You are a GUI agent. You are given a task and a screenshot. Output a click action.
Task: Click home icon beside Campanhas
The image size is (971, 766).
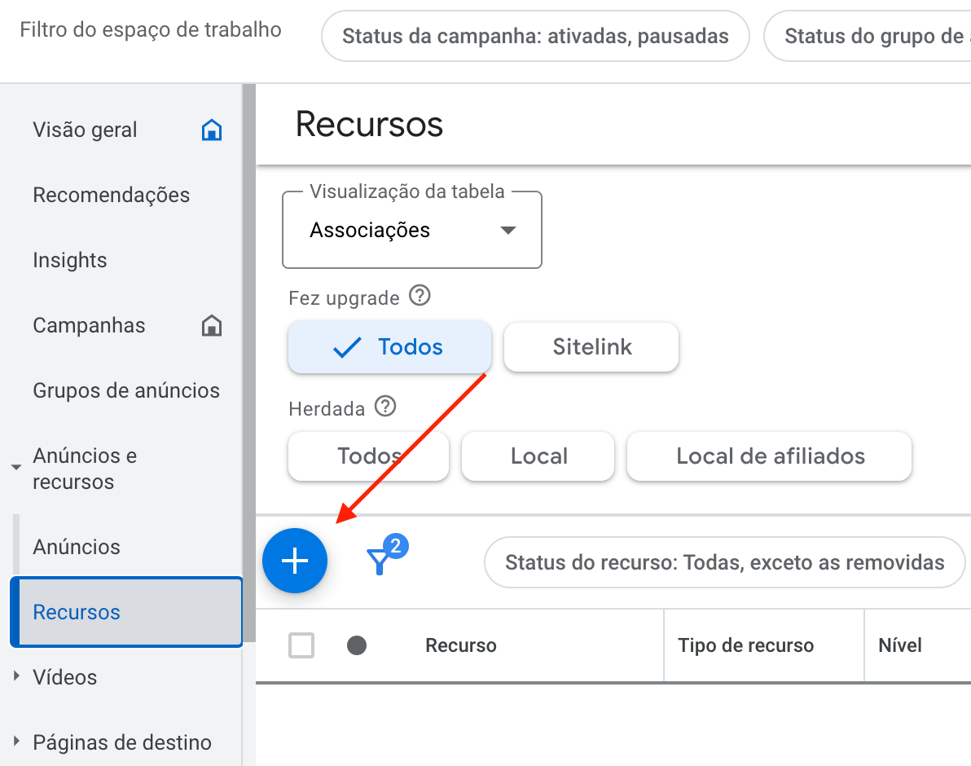[212, 326]
